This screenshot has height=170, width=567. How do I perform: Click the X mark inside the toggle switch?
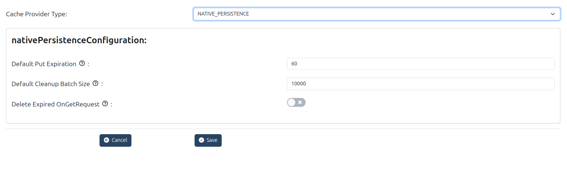(x=300, y=102)
